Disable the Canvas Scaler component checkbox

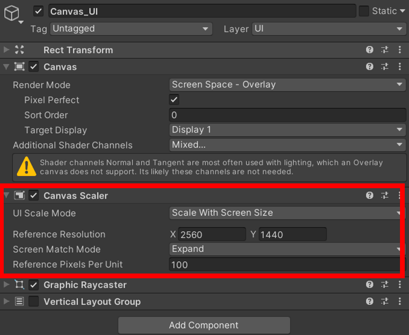[x=33, y=196]
